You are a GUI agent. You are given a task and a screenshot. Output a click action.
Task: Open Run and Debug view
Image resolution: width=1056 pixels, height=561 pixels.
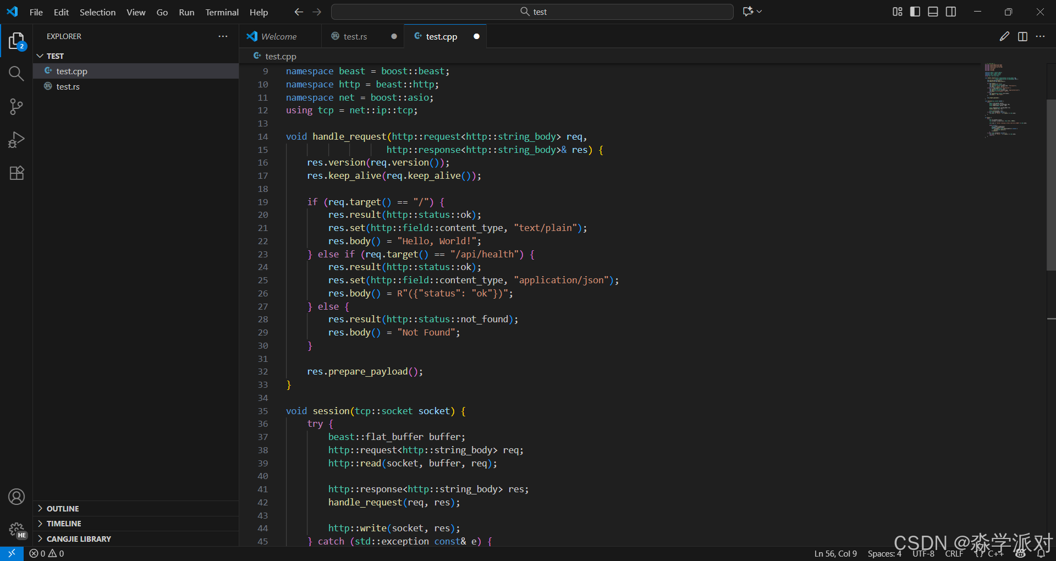coord(16,140)
